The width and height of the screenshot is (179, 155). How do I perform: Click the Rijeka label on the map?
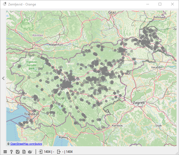coord(63,137)
